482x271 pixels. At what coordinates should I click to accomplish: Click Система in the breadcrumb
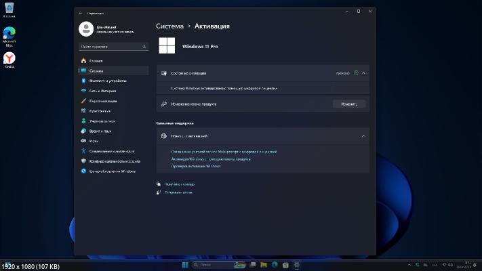click(x=169, y=26)
